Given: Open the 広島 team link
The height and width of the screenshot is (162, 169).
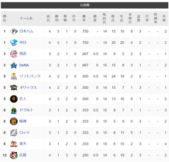Looking at the screenshot, I should click(x=23, y=155).
